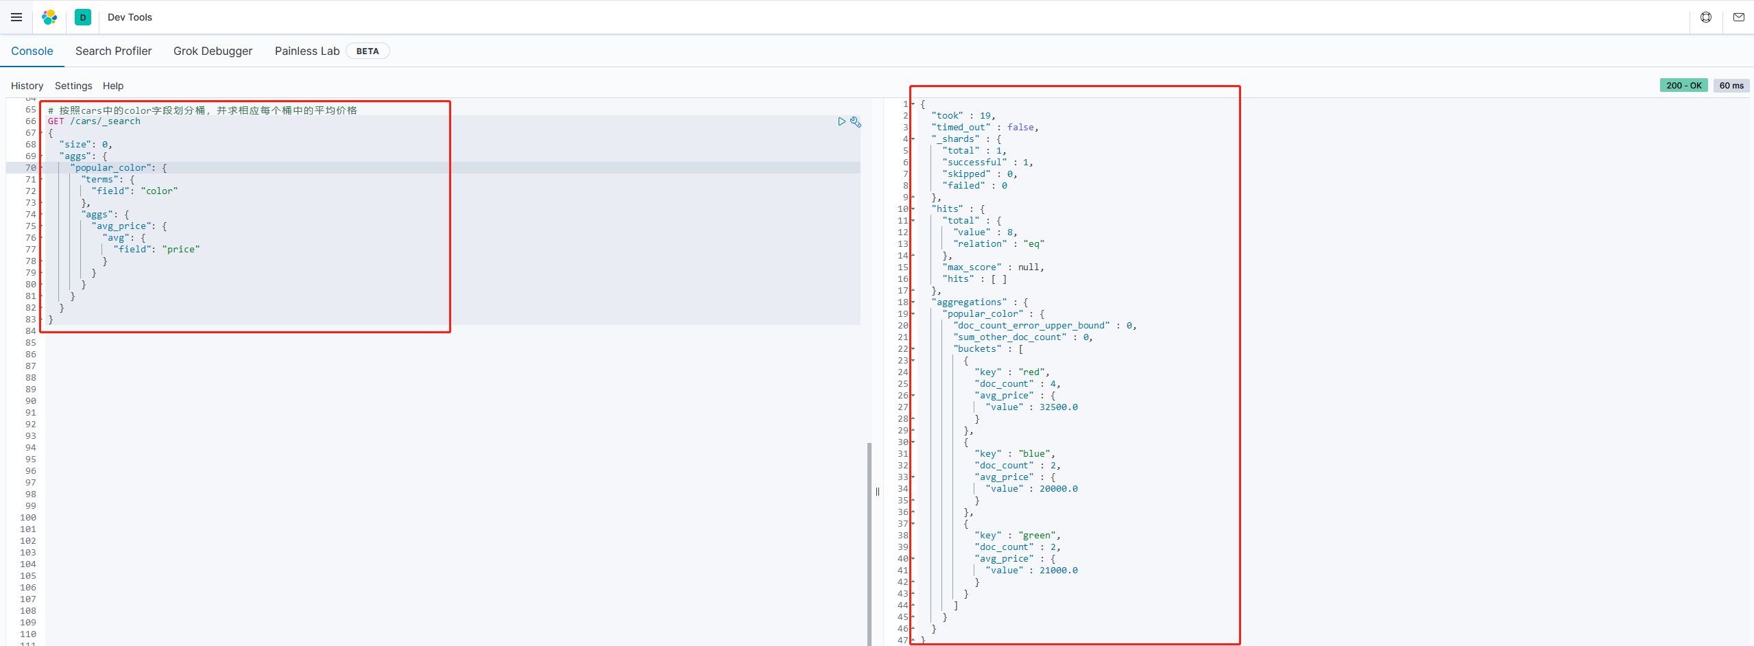Click the 200 - OK status badge
Screen dimensions: 1754x646
1684,85
